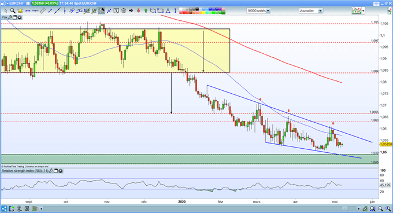
Task: Open the 10000 unités quantity dropdown
Action: click(x=268, y=11)
